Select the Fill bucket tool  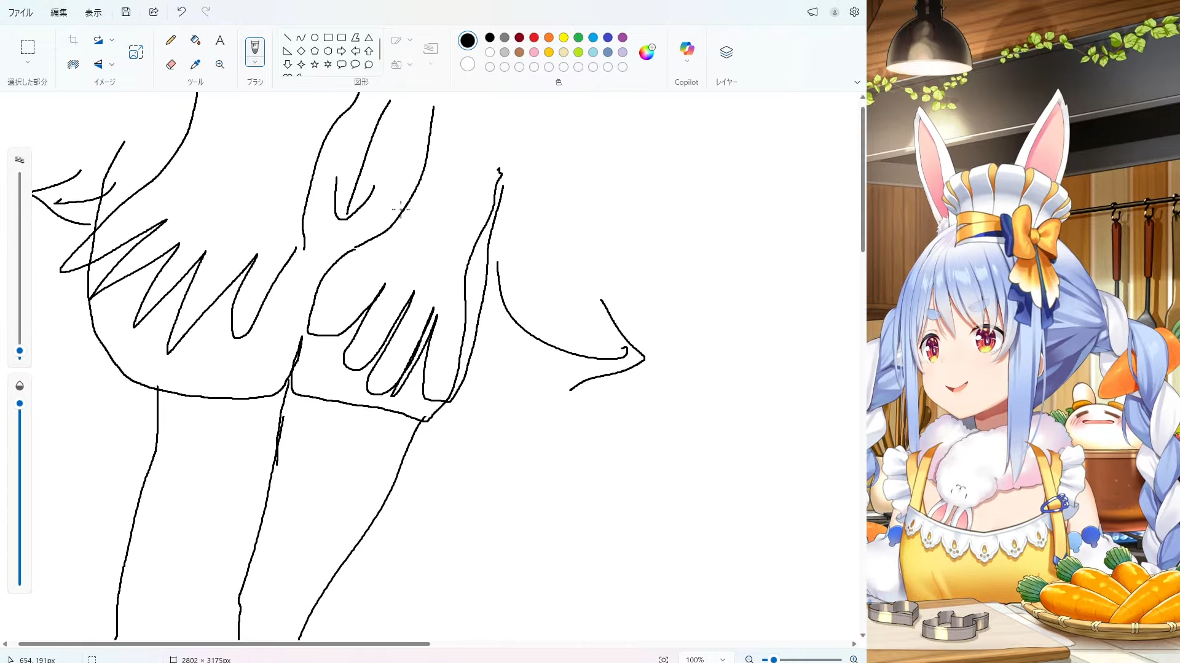(195, 41)
